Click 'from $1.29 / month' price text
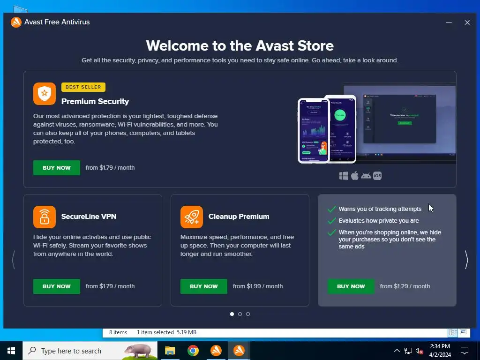 pos(405,286)
